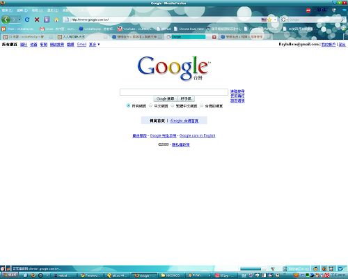The height and width of the screenshot is (279, 348).
Task: Open the second menu in Firefox menu bar
Action: pos(22,10)
